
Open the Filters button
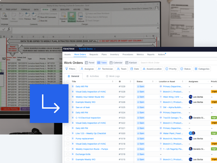pos(70,69)
